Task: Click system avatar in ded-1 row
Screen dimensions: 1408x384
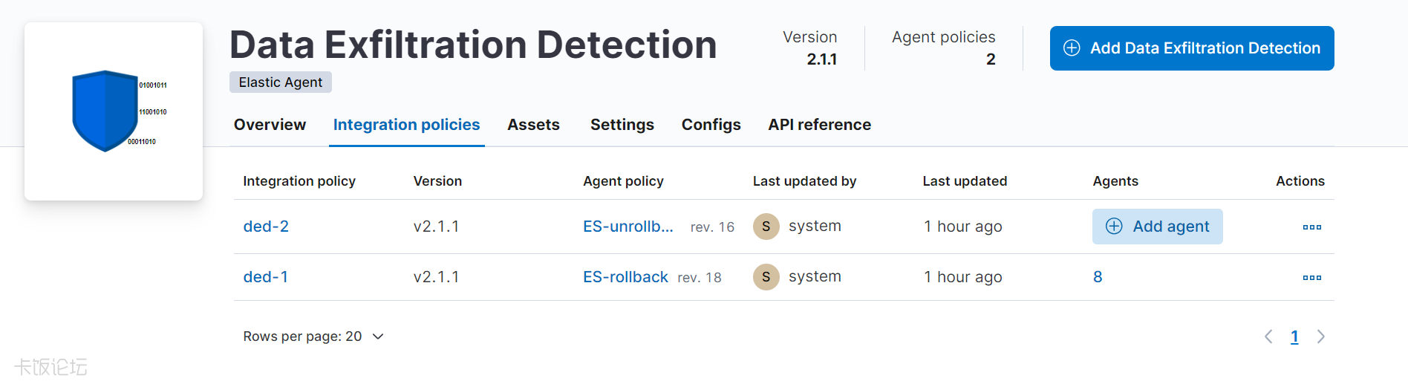Action: (766, 277)
